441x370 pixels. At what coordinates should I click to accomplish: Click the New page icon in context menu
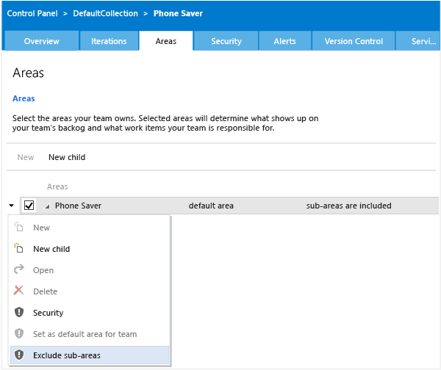19,227
